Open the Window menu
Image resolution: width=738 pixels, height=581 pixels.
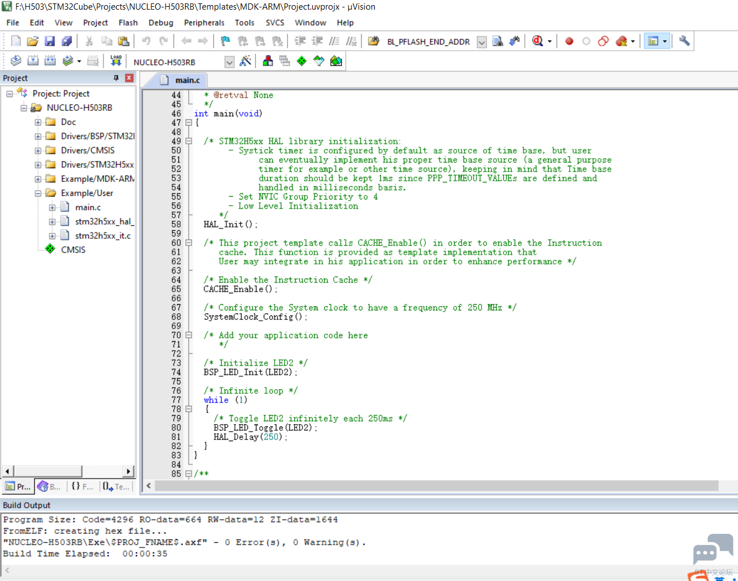pos(310,23)
